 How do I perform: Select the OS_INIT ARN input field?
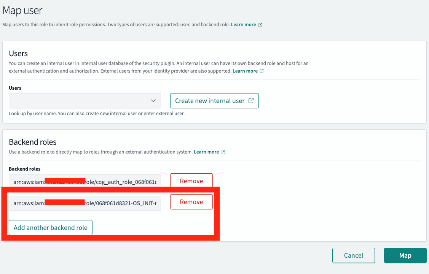point(85,203)
